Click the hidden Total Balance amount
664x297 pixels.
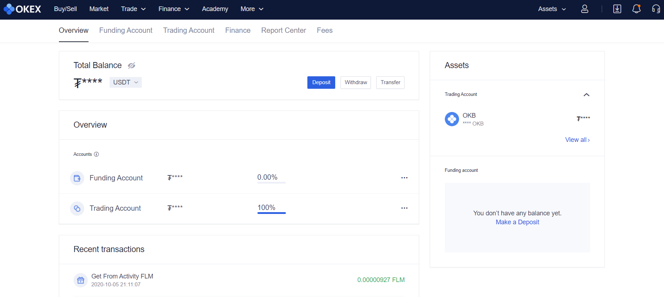88,82
